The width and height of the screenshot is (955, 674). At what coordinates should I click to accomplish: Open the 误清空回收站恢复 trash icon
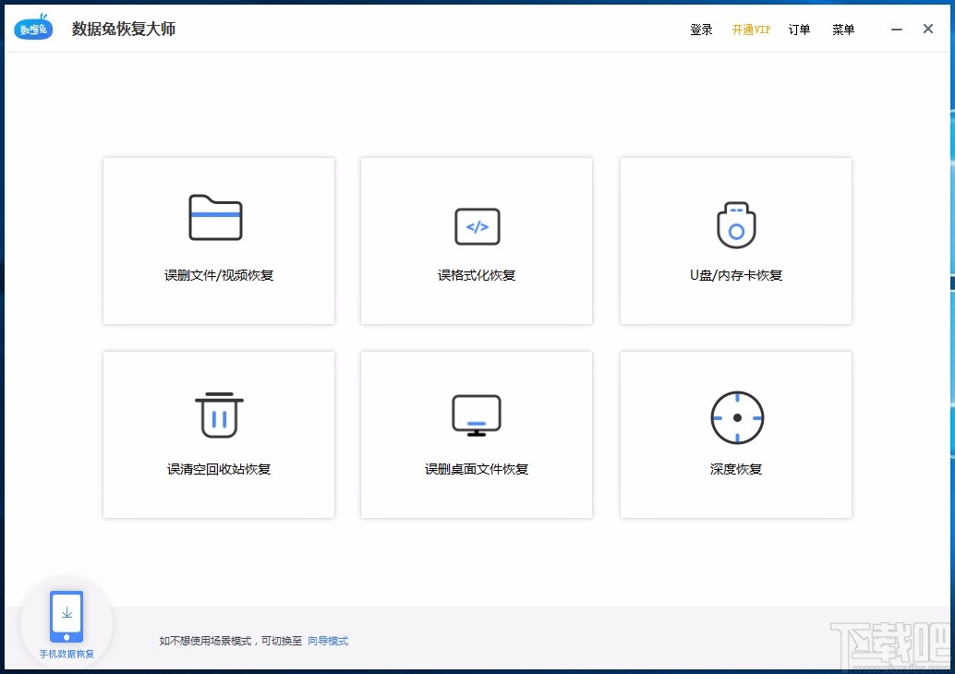coord(218,415)
